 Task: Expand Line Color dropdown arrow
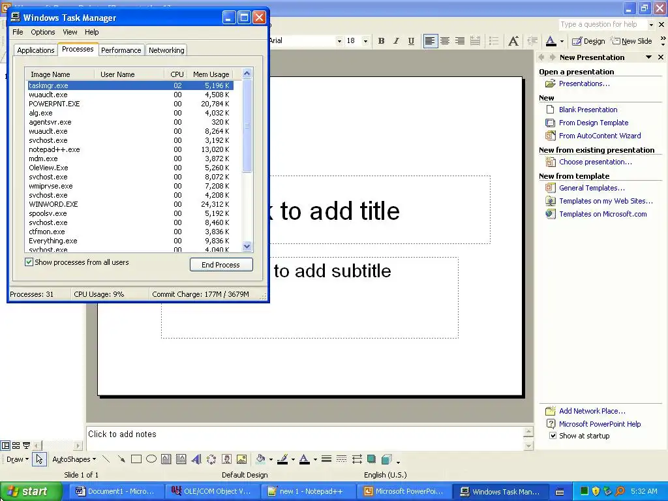[x=293, y=460]
